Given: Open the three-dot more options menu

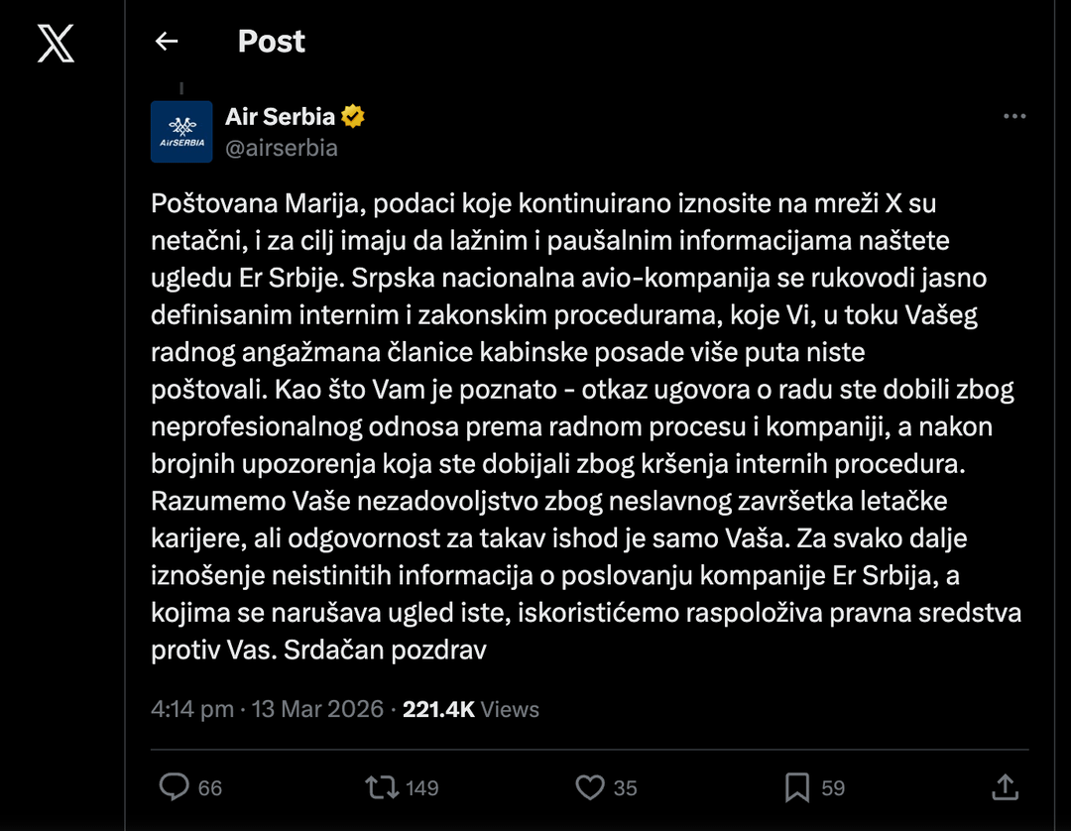Looking at the screenshot, I should (1014, 117).
